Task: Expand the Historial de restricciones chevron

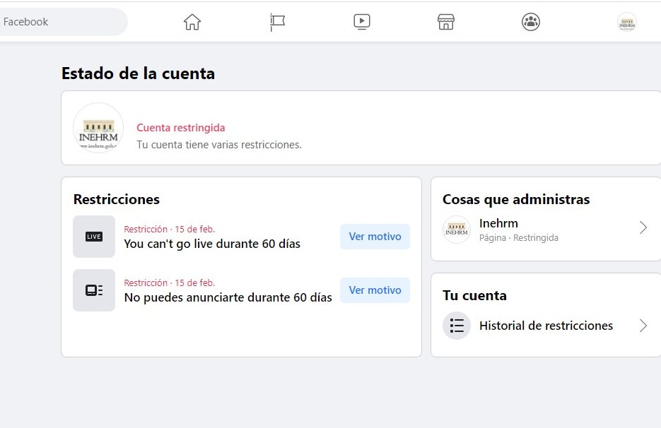Action: pos(643,326)
